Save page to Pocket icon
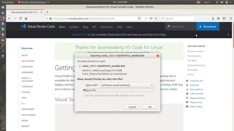The width and height of the screenshot is (234, 131). (151, 19)
